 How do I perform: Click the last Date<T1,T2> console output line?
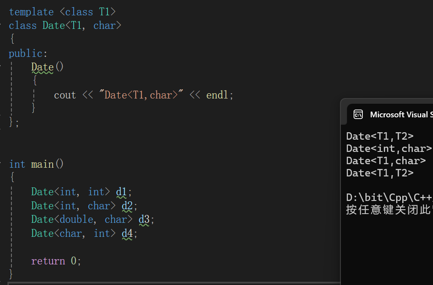coord(380,173)
